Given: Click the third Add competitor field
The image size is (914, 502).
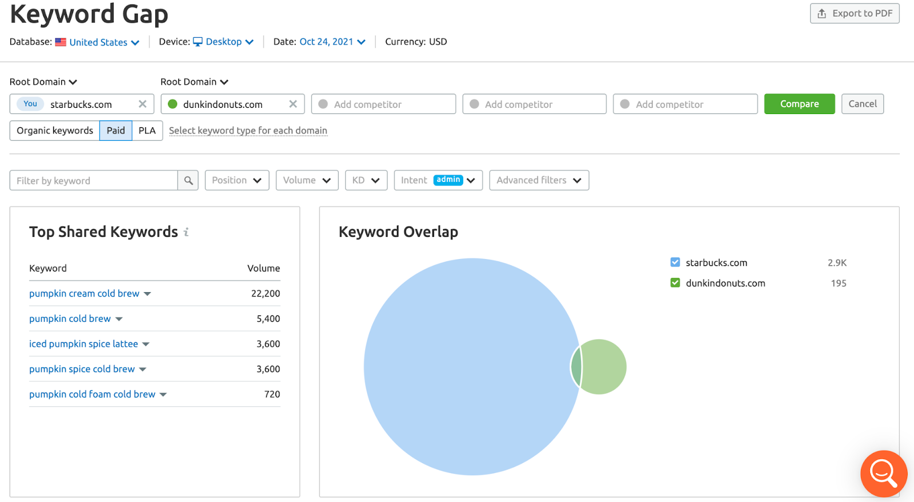Looking at the screenshot, I should (685, 104).
